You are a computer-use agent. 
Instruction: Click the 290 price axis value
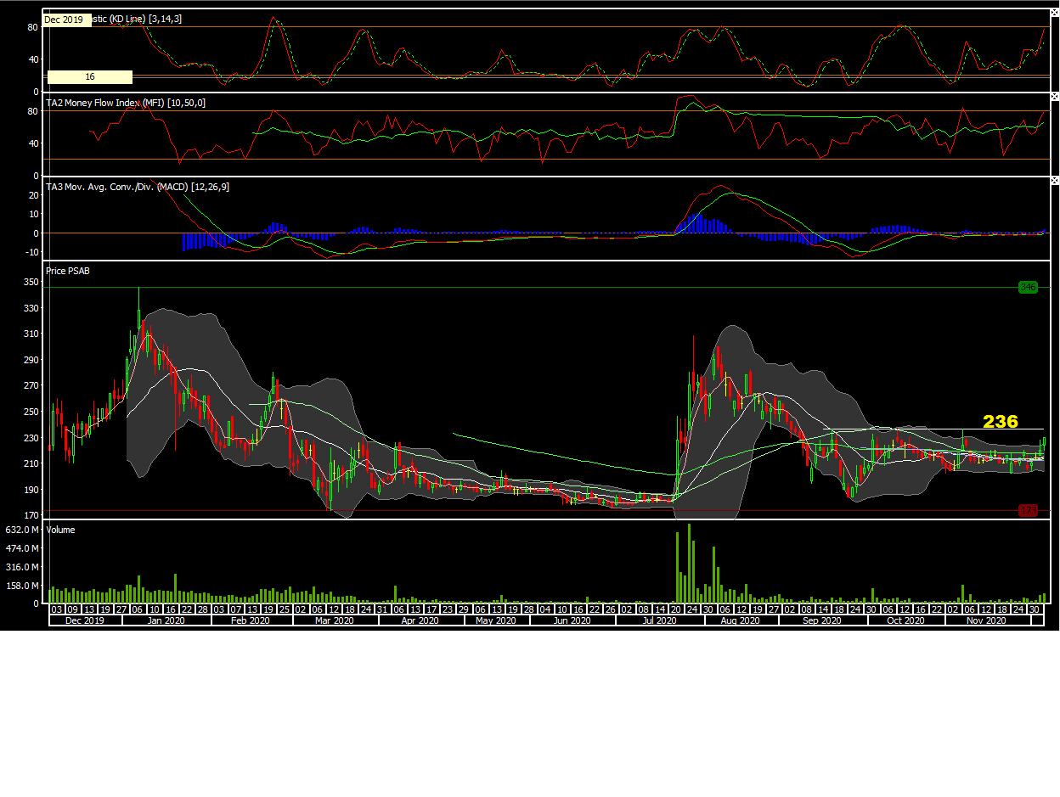click(31, 360)
